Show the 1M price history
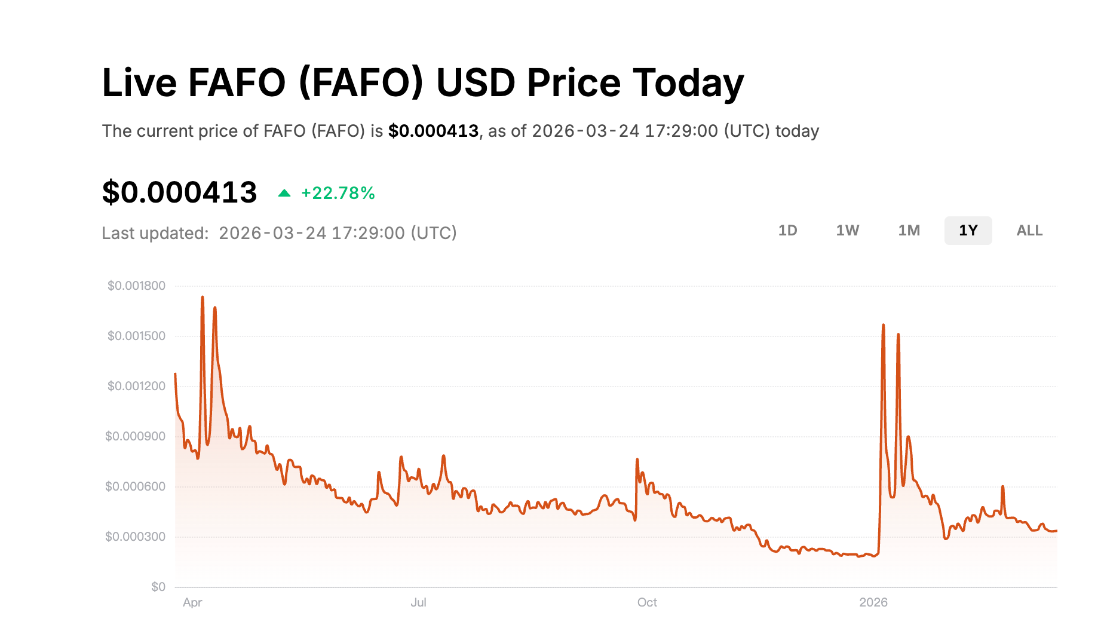1104x631 pixels. [909, 231]
